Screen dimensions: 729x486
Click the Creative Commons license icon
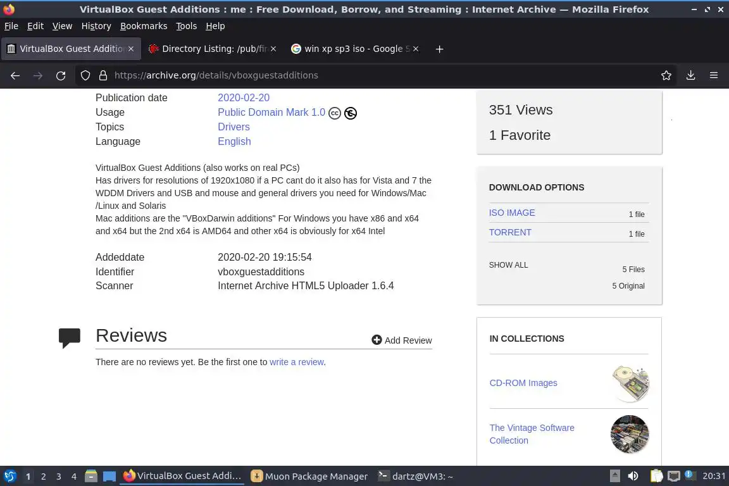click(335, 113)
